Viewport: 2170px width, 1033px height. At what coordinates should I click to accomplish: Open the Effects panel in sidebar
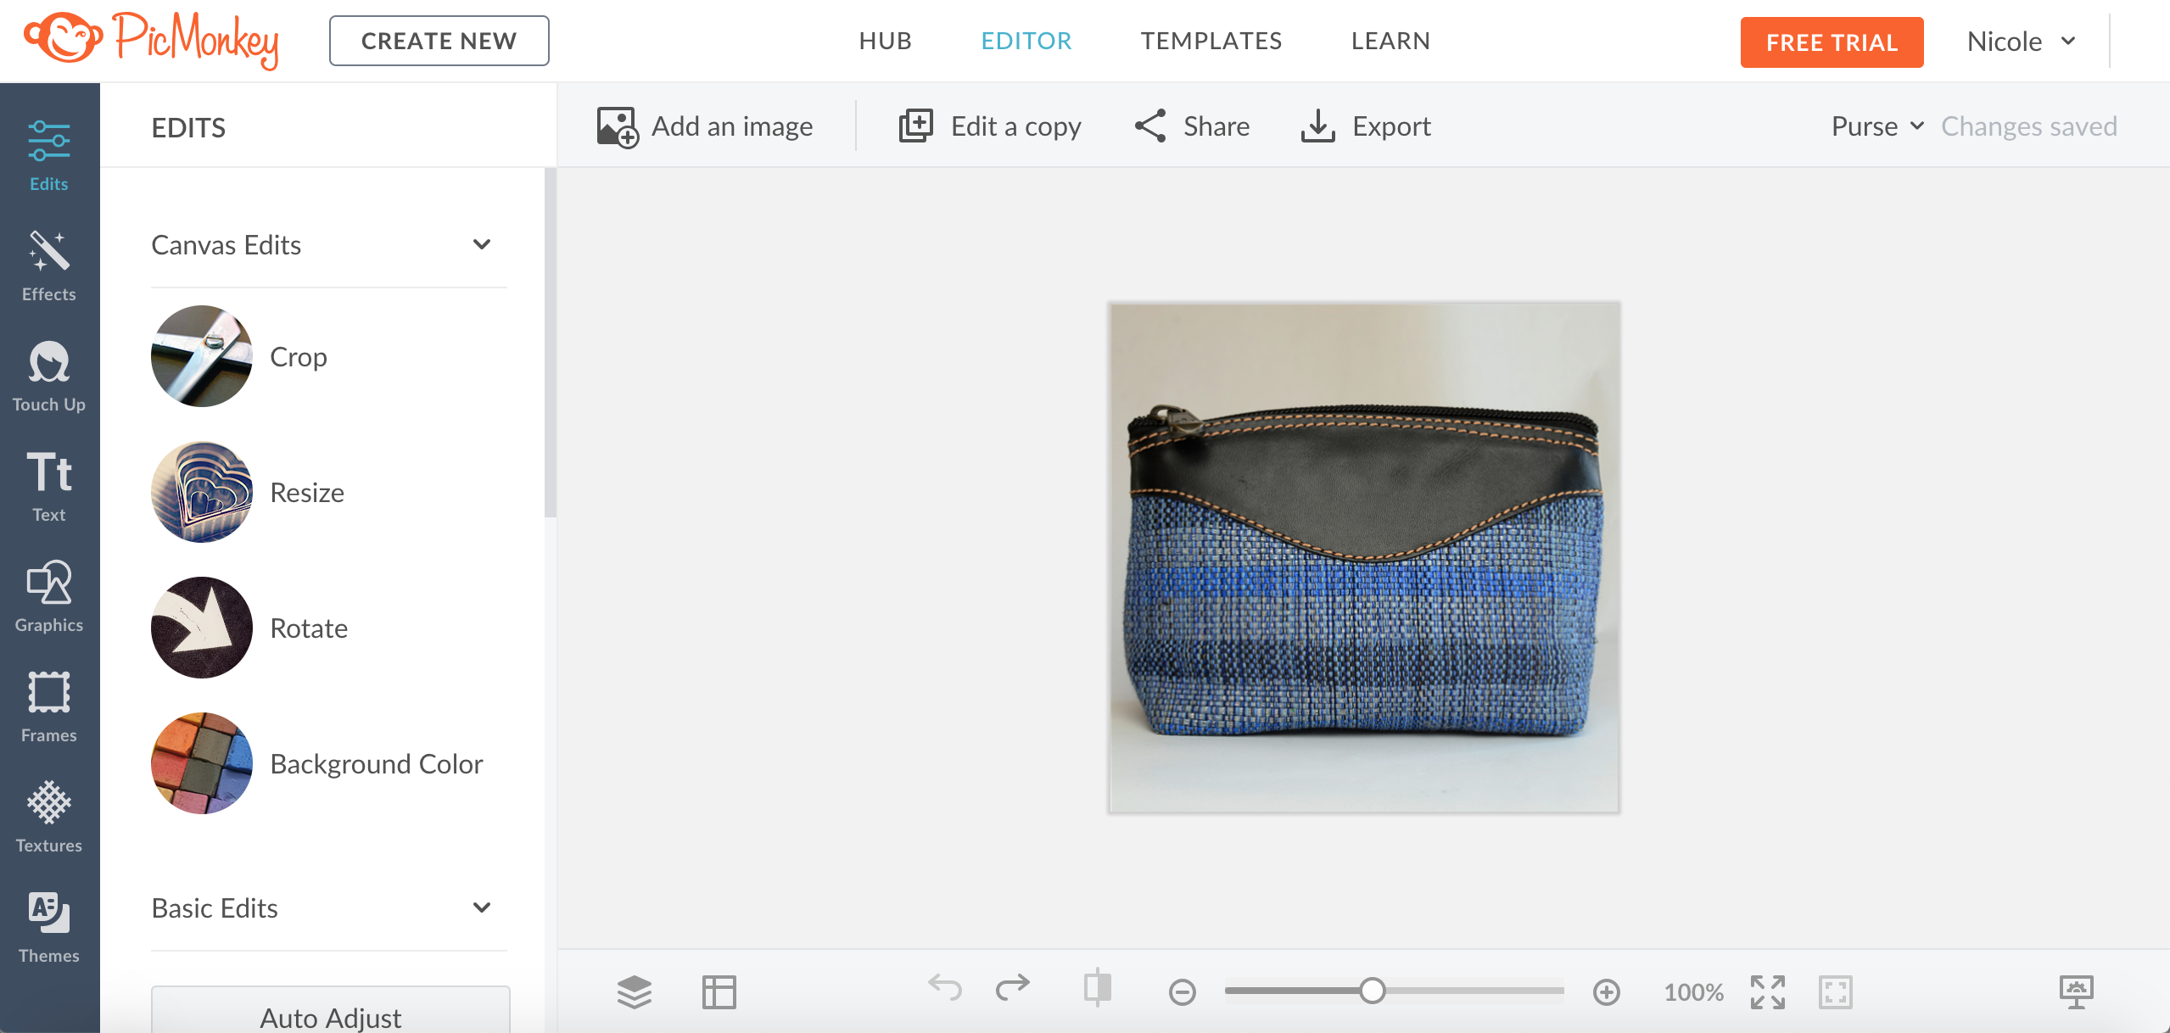pos(49,265)
